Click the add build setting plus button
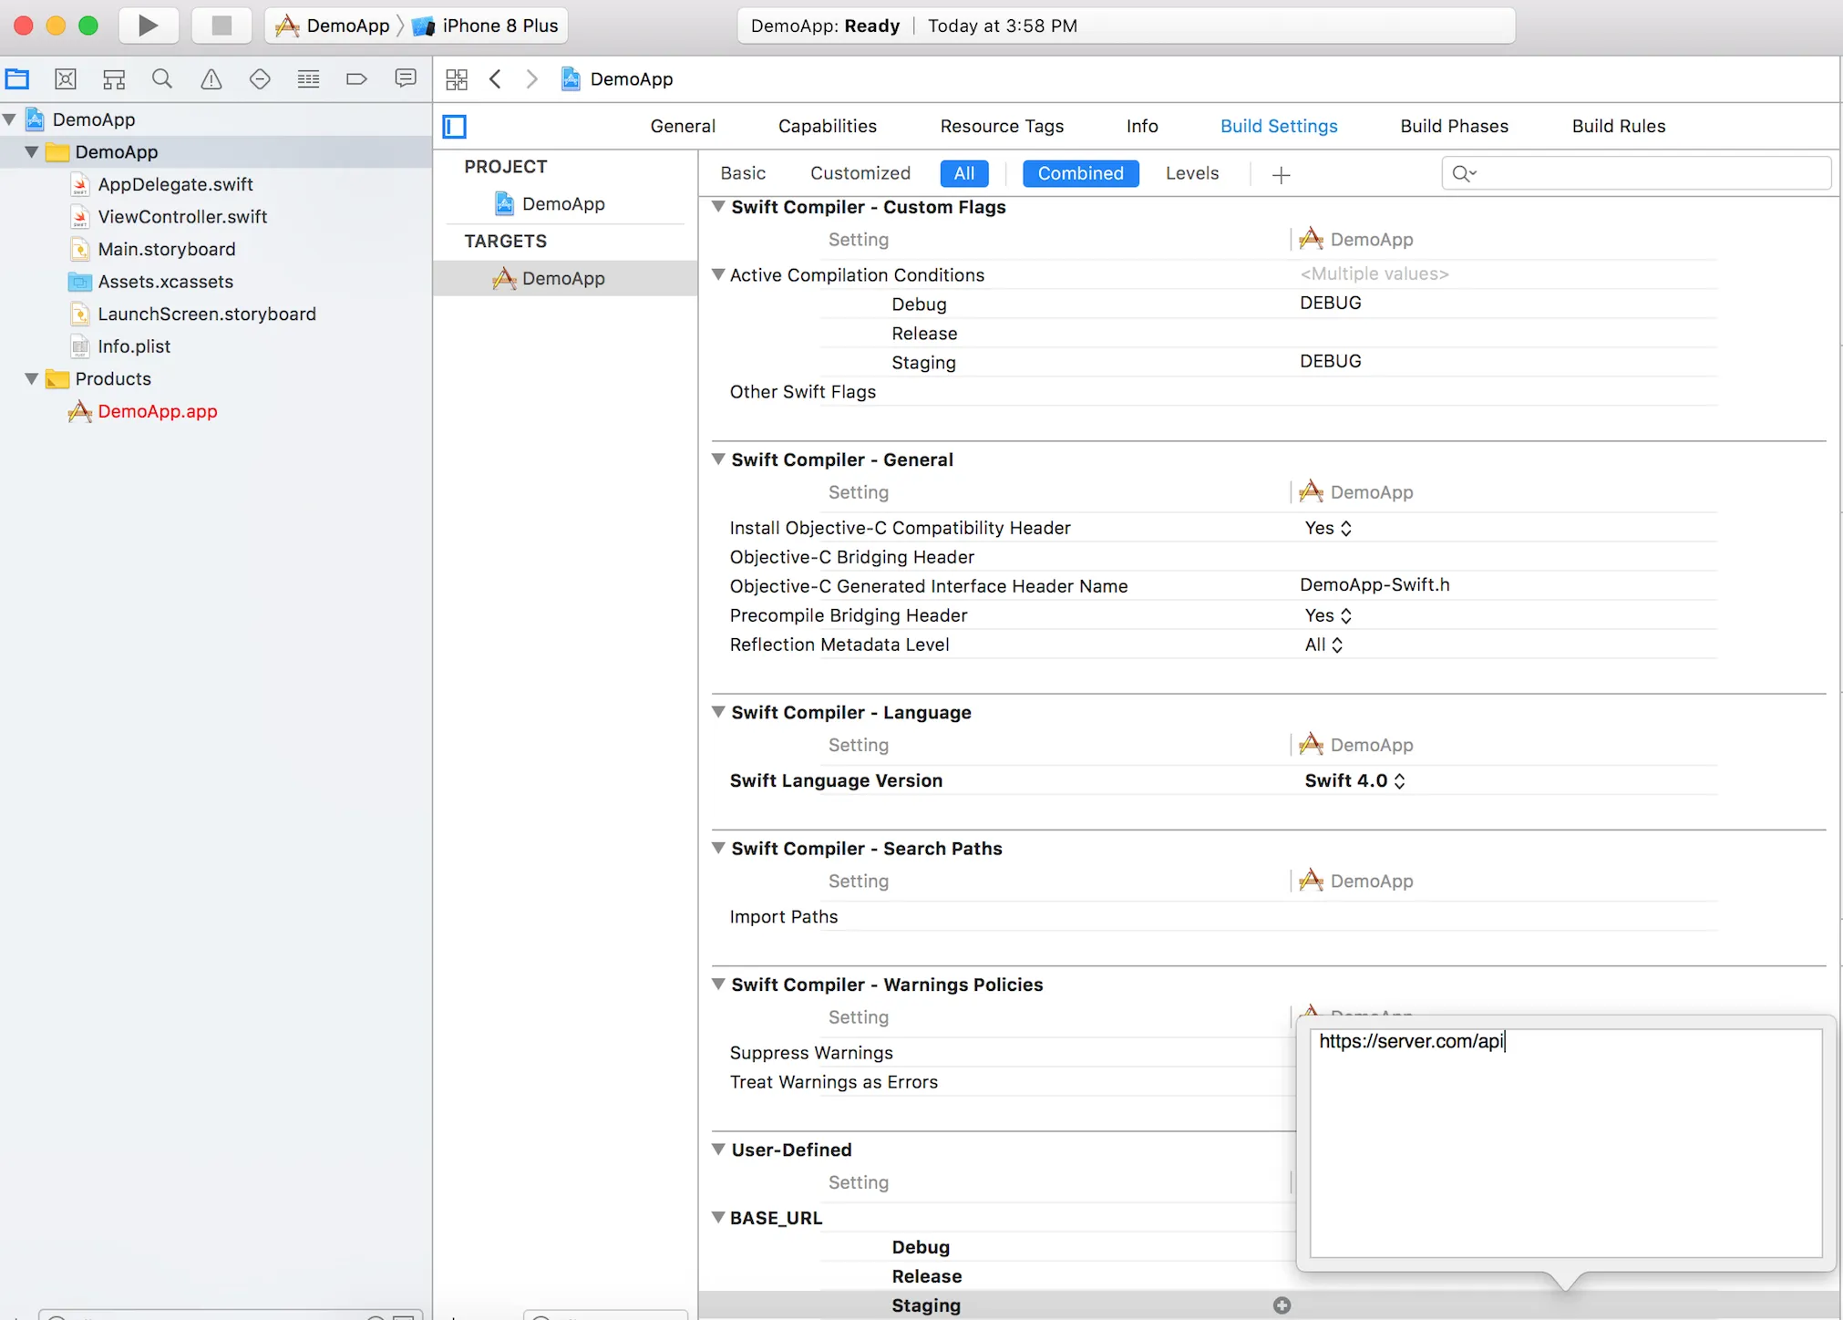The image size is (1843, 1320). pos(1281,174)
